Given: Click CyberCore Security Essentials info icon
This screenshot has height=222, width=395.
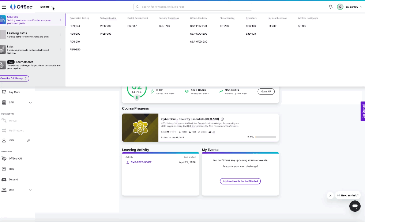Looking at the screenshot, I should 222,119.
